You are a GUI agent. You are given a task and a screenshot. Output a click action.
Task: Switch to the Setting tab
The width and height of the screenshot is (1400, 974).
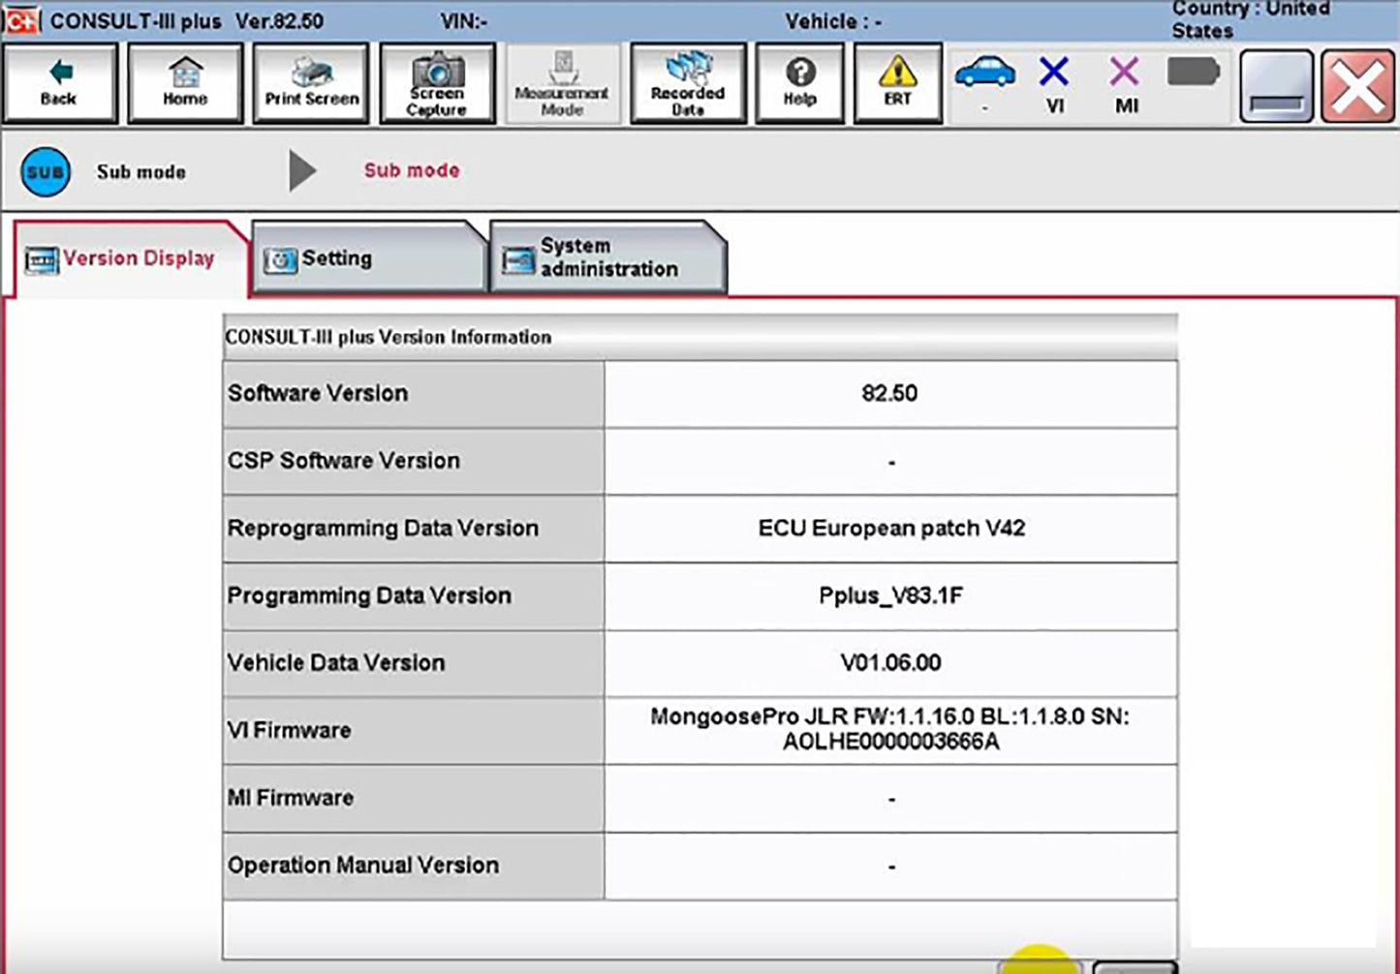pos(366,259)
